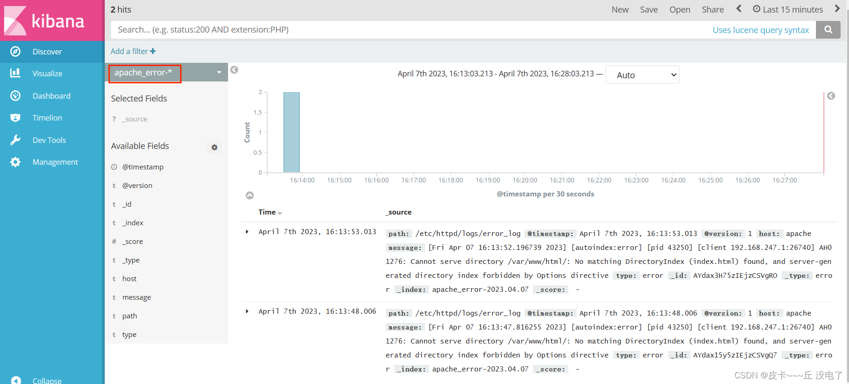
Task: Click the search magnifier button
Action: click(828, 30)
